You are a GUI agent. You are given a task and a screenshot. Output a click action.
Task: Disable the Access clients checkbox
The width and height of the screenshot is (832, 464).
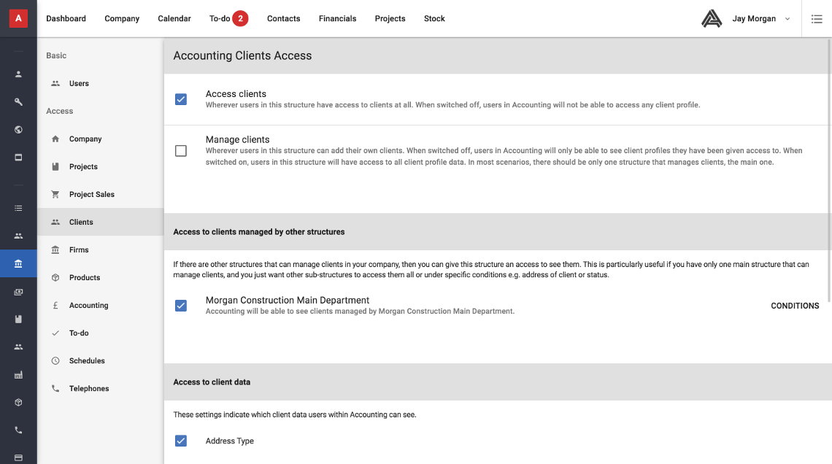tap(181, 99)
